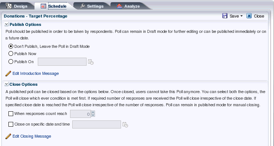This screenshot has height=146, width=274.
Task: Increment the responses count spinner up
Action: (93, 112)
